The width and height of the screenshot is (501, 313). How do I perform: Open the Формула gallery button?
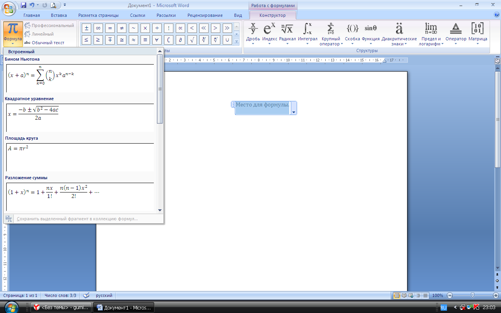tap(13, 33)
